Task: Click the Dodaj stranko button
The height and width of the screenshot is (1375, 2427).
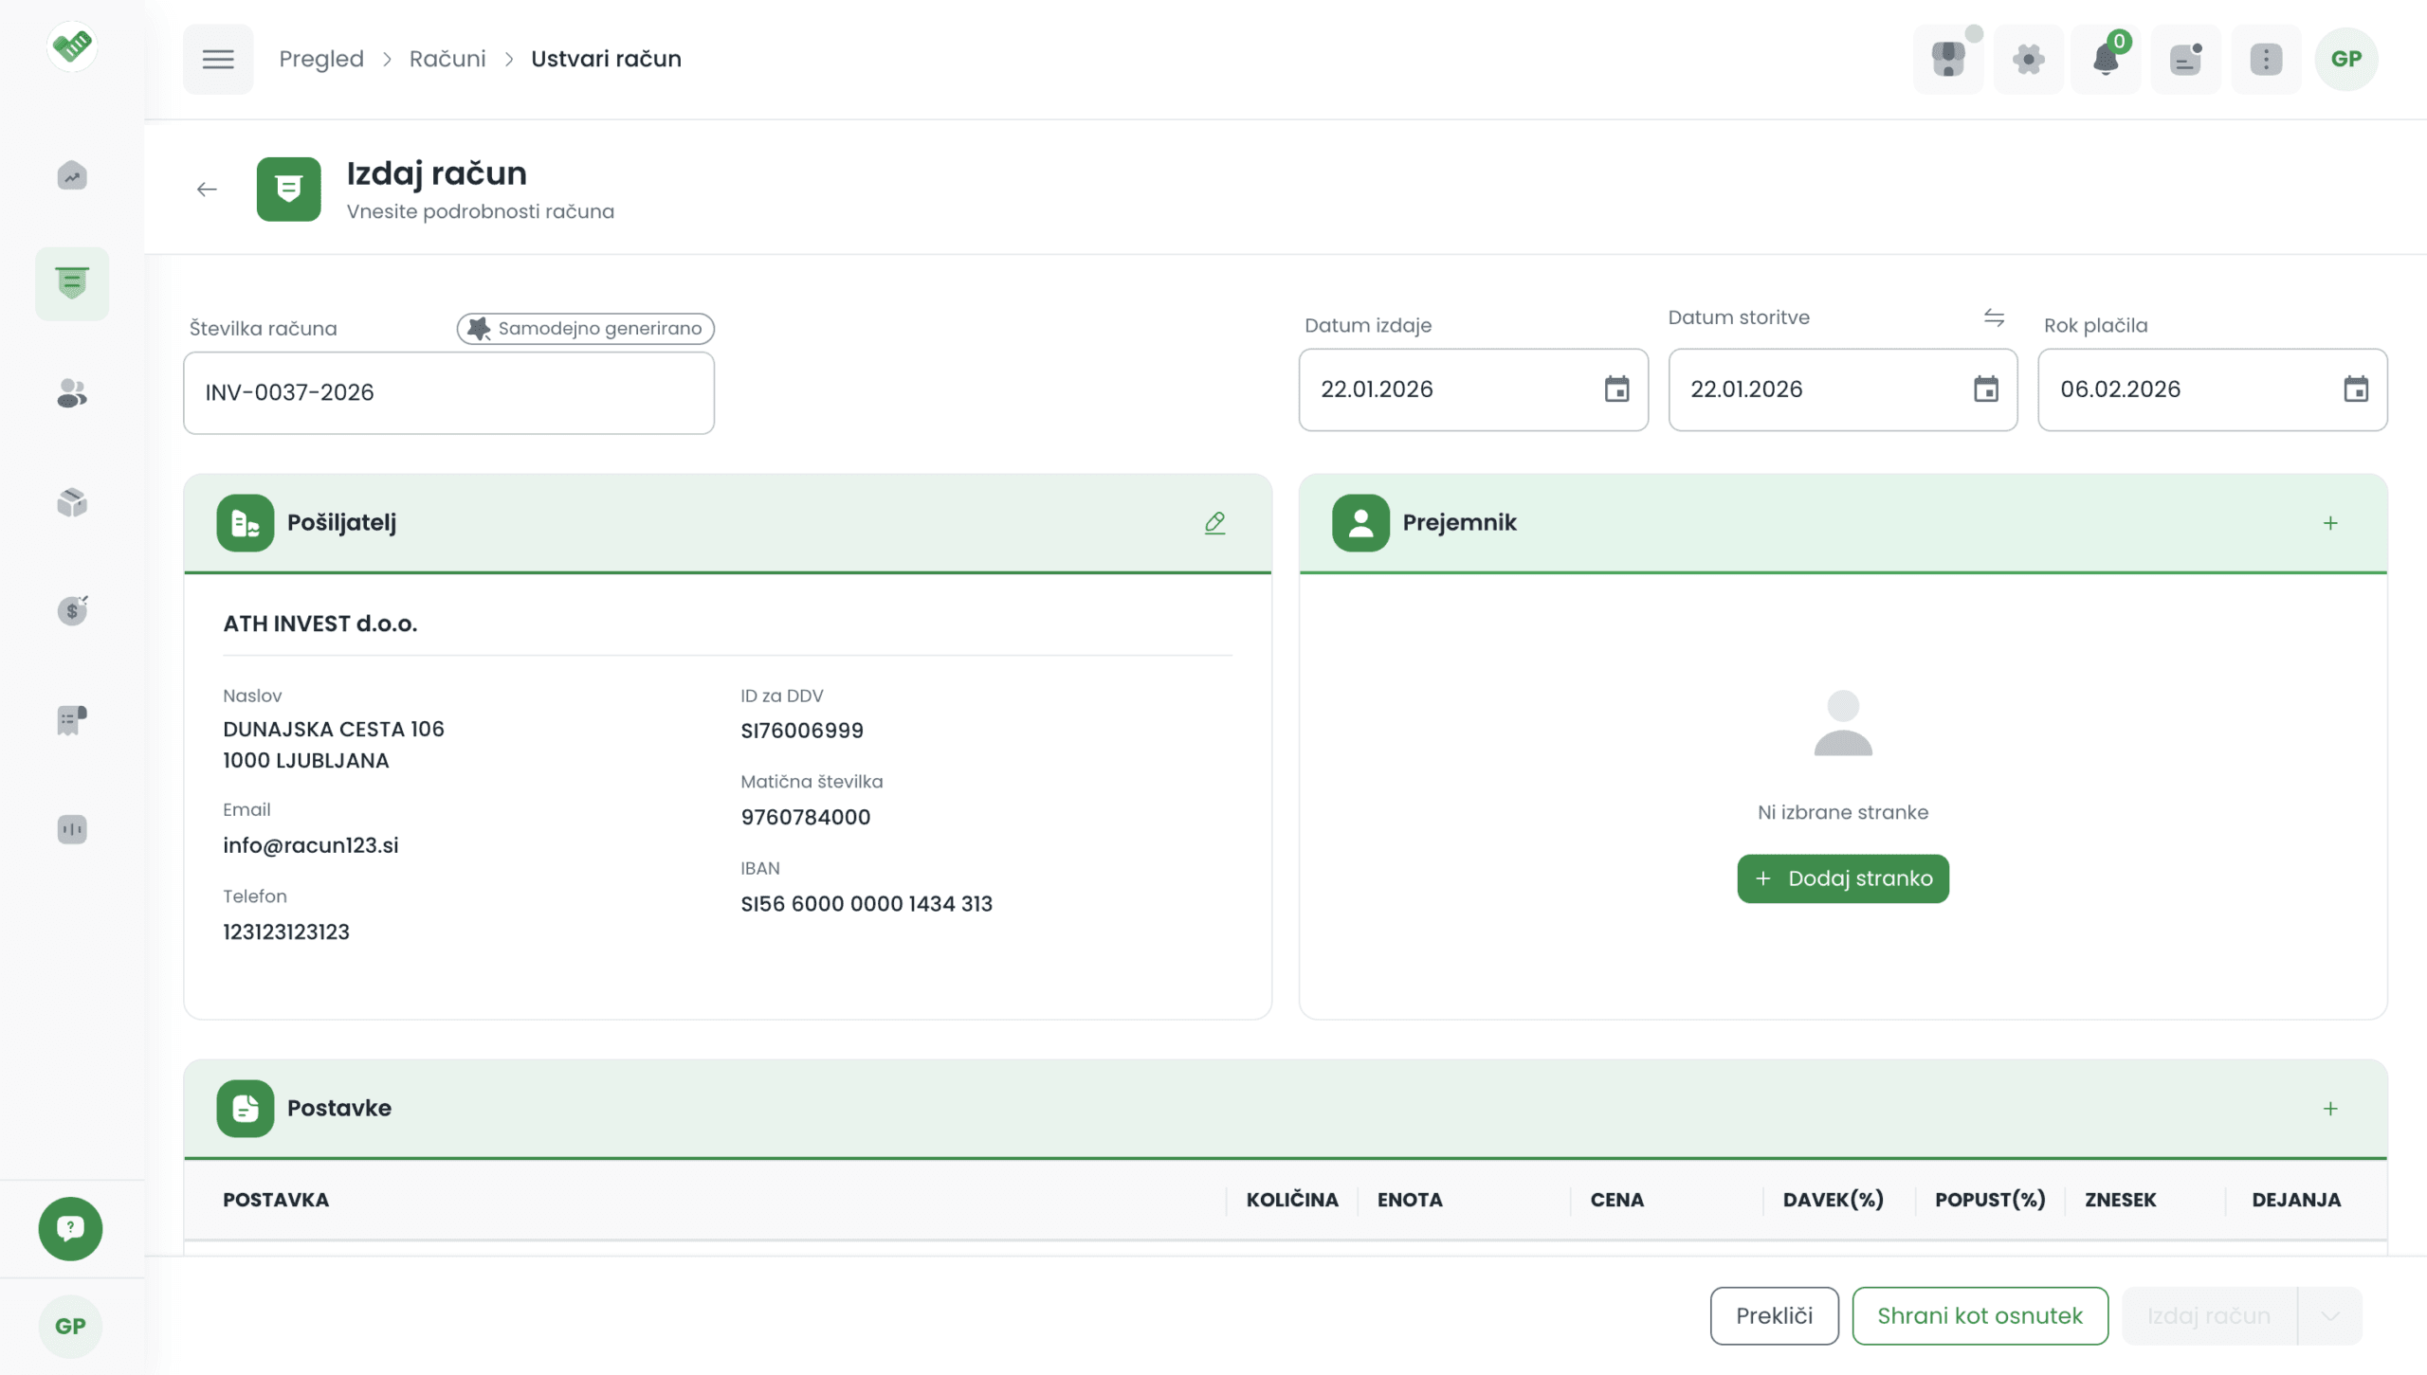Action: (x=1842, y=878)
